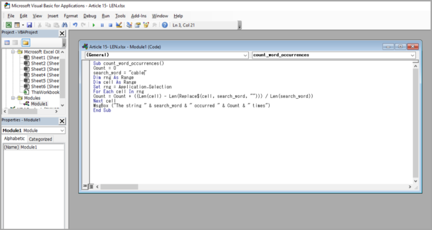Close the Project - VBAProject pane
This screenshot has height=230, width=432.
pos(62,33)
